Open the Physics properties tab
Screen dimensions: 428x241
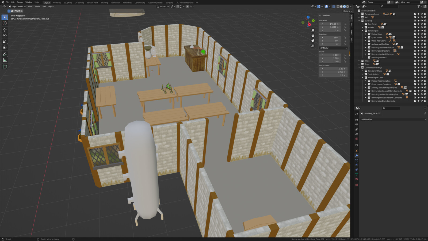356,165
